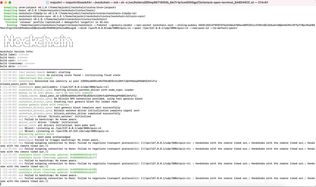The width and height of the screenshot is (316, 187).
Task: Click the green zoom button in the title bar
Action: pyautogui.click(x=10, y=2)
